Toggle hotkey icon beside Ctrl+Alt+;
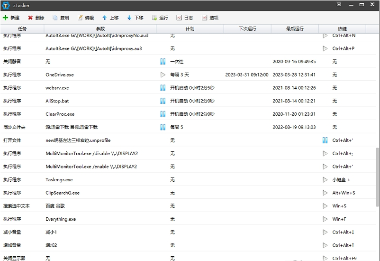The image size is (380, 261). [325, 153]
